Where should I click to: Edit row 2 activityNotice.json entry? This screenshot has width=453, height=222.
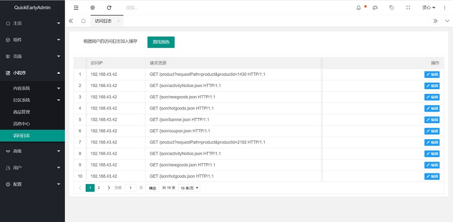432,86
